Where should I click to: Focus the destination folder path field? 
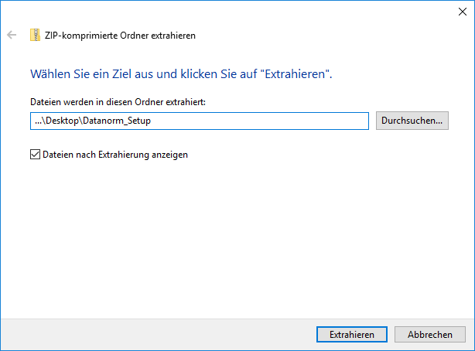click(200, 121)
